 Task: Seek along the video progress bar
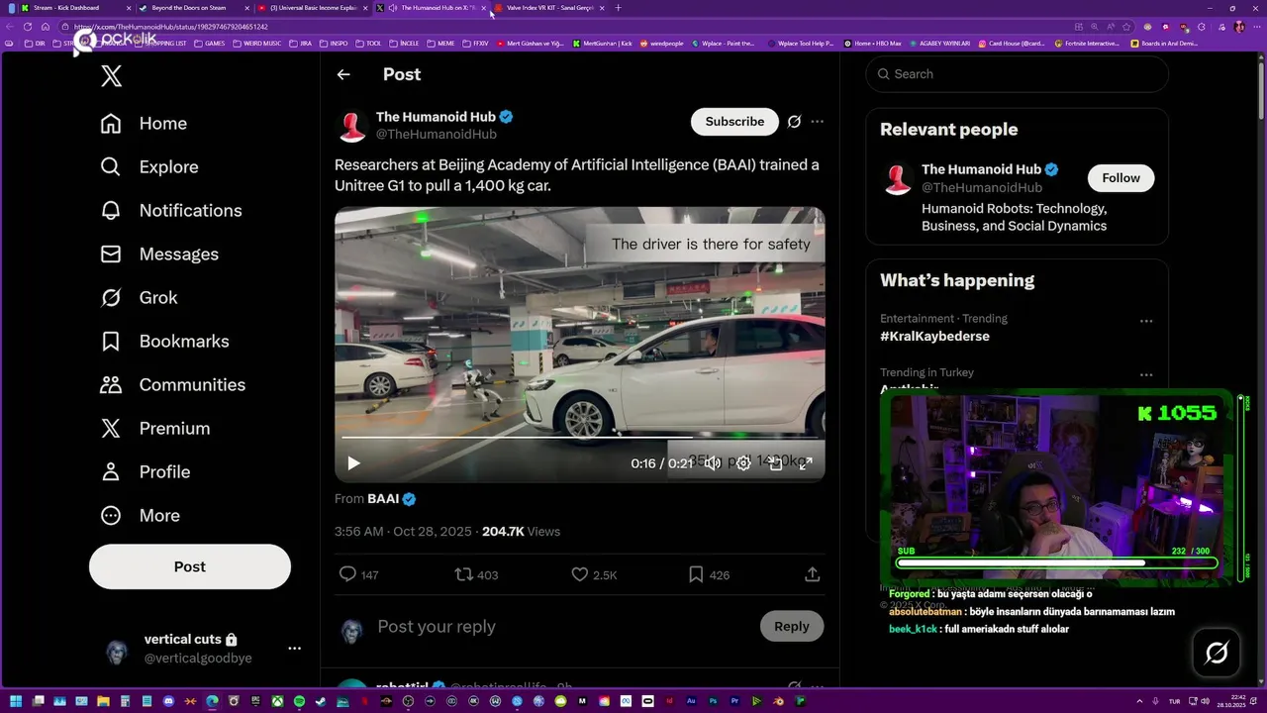pos(579,437)
